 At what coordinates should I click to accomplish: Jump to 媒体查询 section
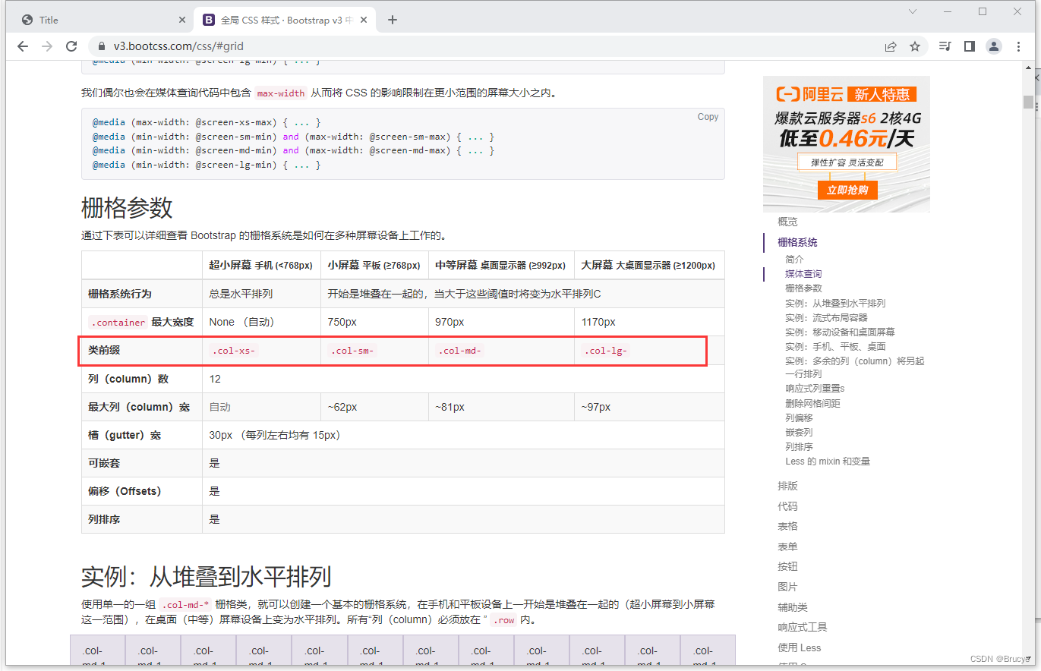tap(803, 273)
